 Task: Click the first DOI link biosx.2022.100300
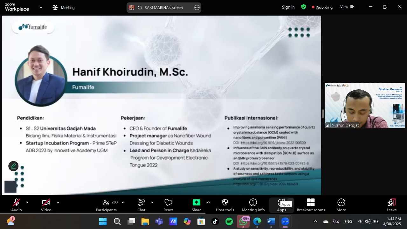point(273,143)
